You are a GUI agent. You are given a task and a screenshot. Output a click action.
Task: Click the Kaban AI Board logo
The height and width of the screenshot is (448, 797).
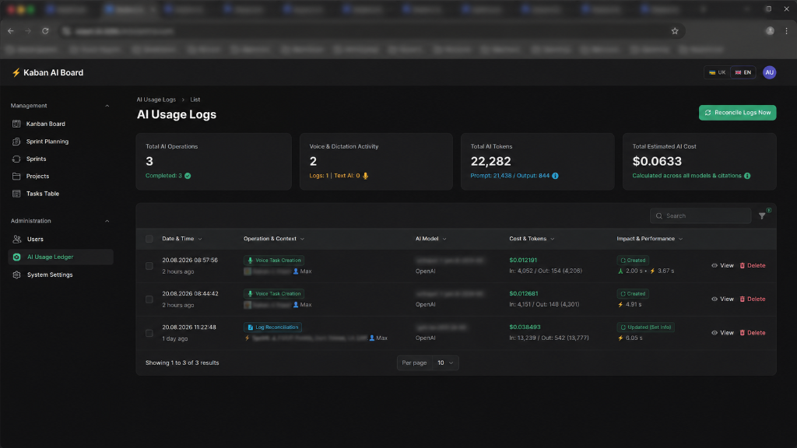[x=47, y=72]
